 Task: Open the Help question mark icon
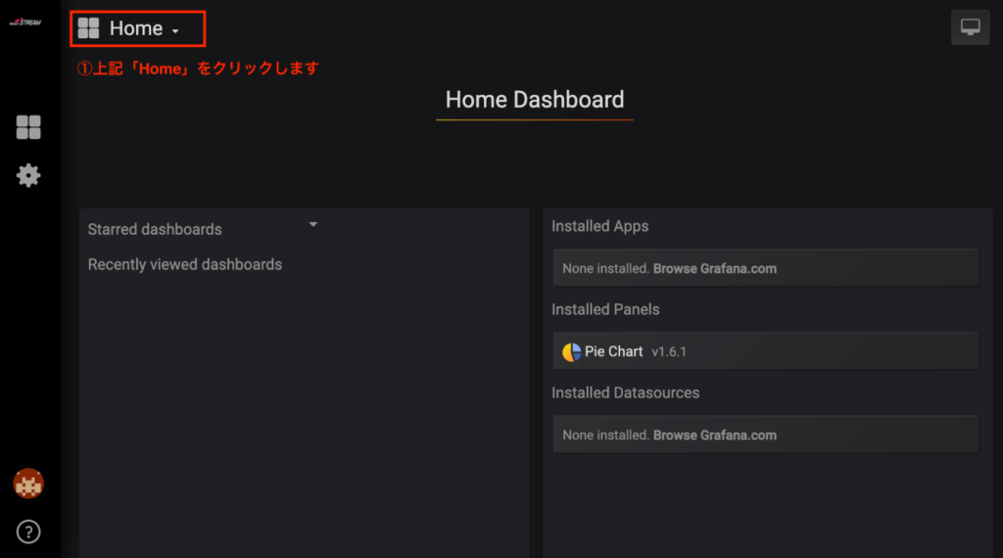(x=28, y=532)
